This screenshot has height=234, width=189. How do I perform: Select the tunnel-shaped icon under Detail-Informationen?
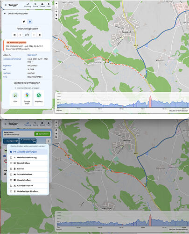pyautogui.click(x=24, y=22)
